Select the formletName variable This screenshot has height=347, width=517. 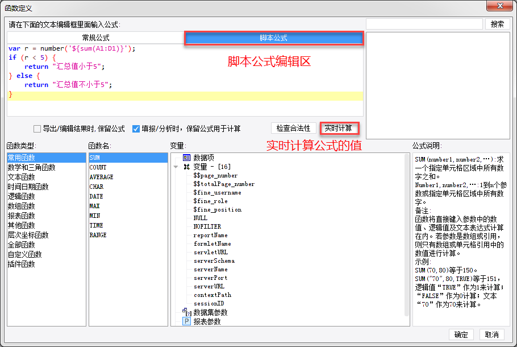pyautogui.click(x=212, y=243)
